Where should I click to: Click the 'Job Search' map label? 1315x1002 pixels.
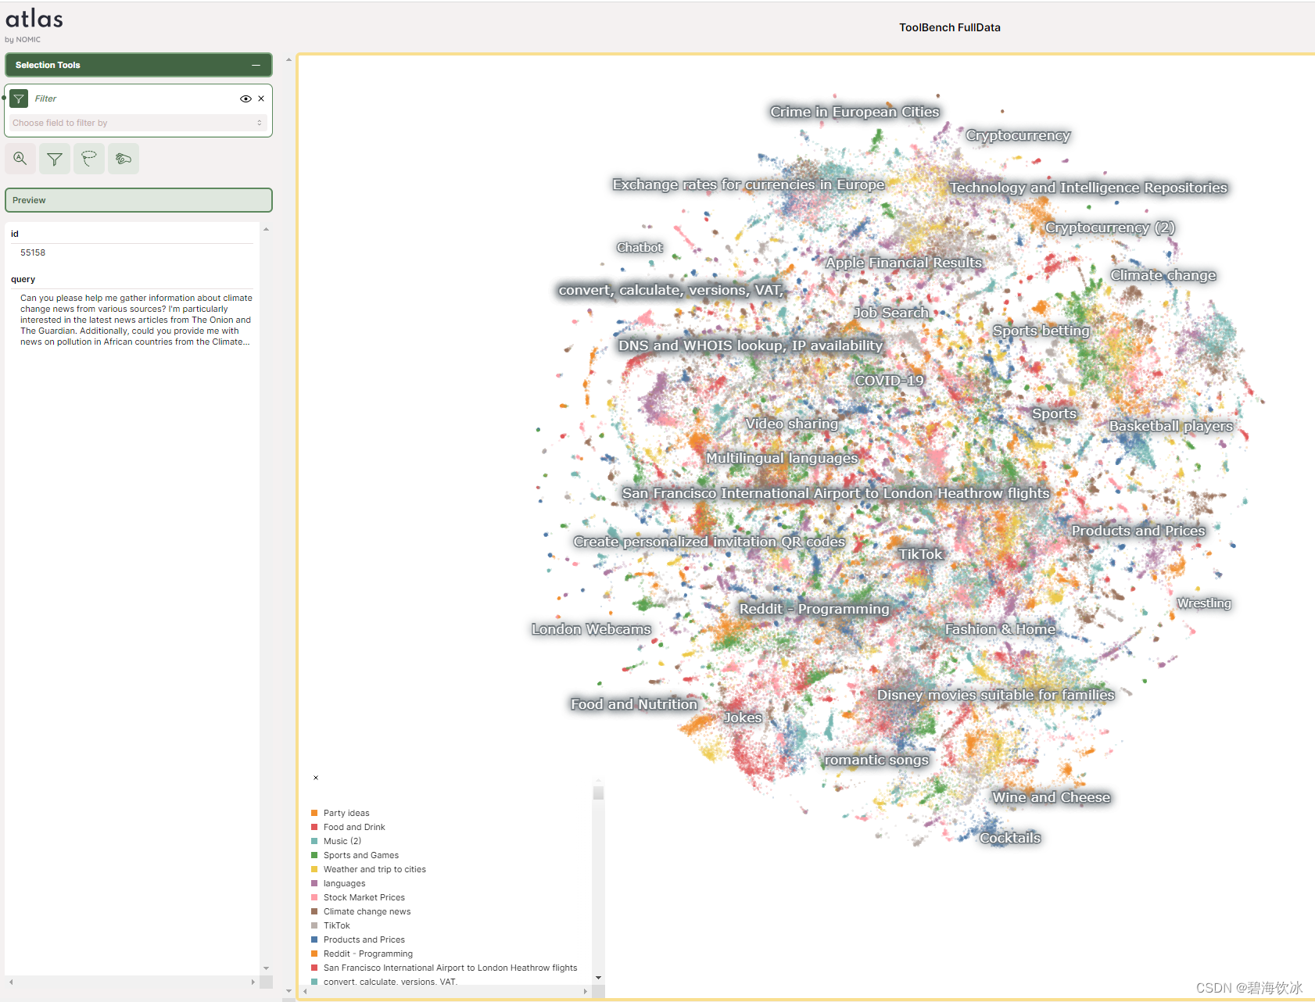[x=891, y=313]
